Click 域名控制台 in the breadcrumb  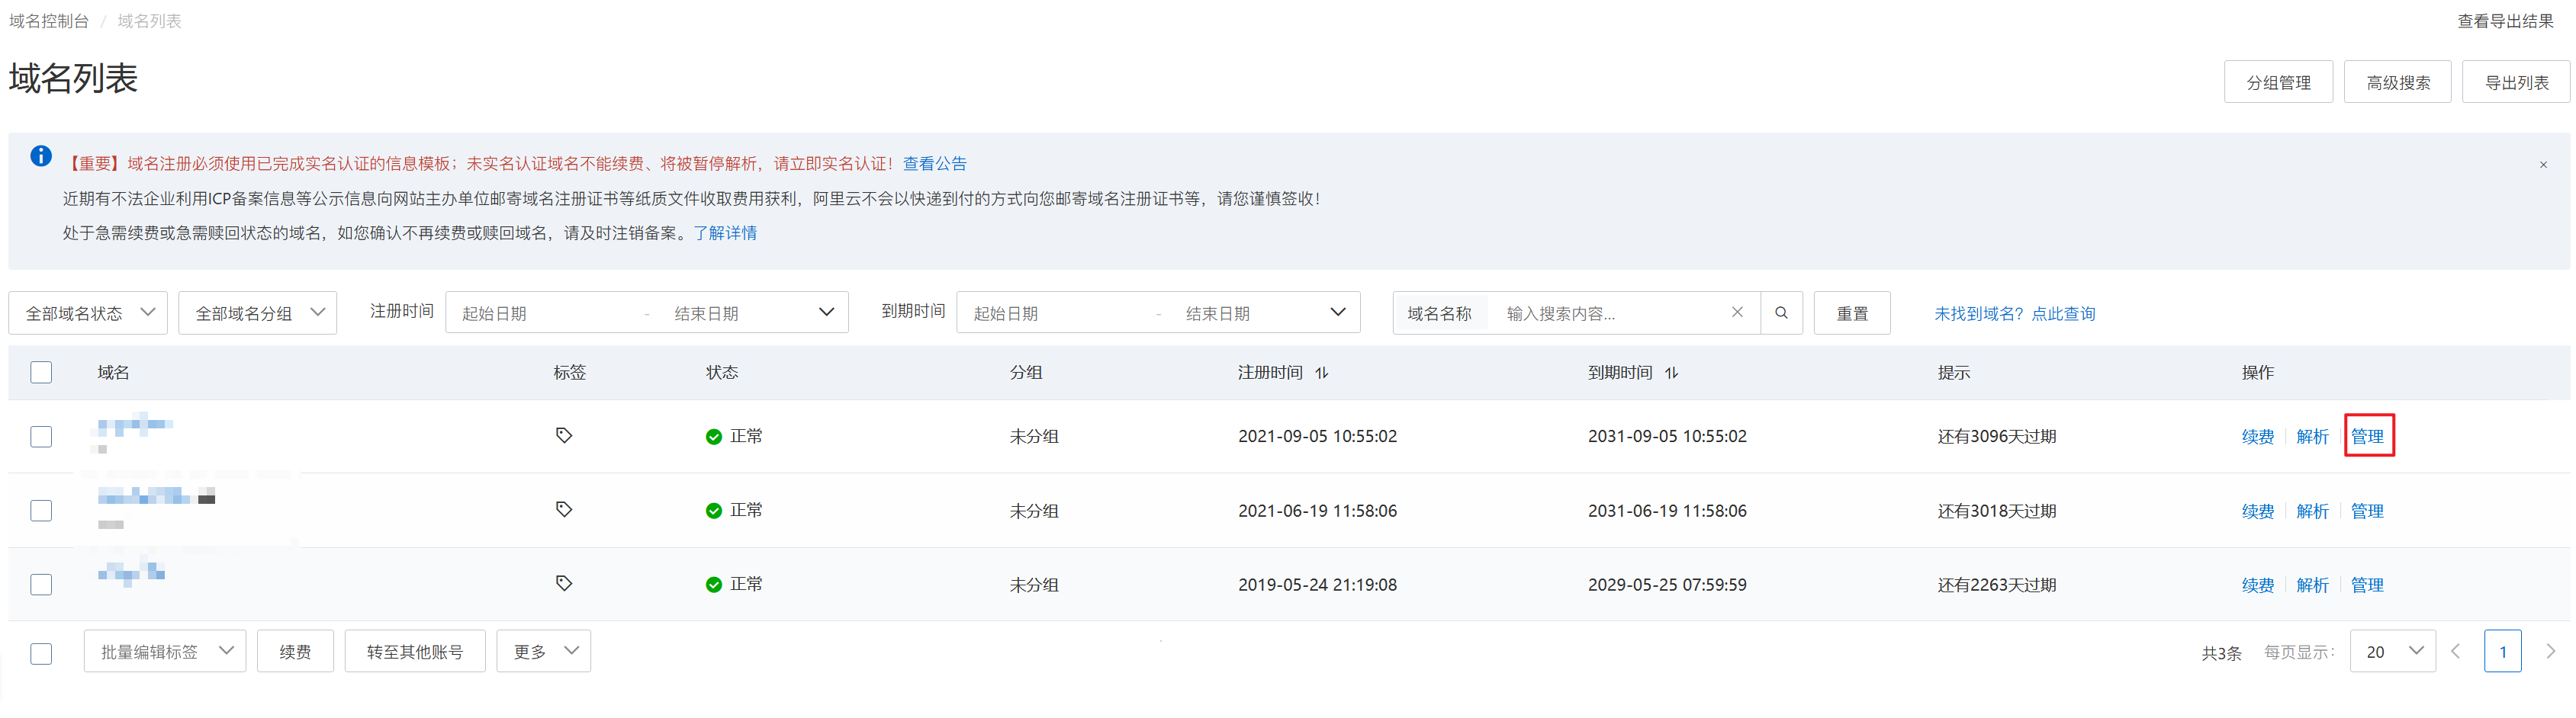click(x=49, y=21)
